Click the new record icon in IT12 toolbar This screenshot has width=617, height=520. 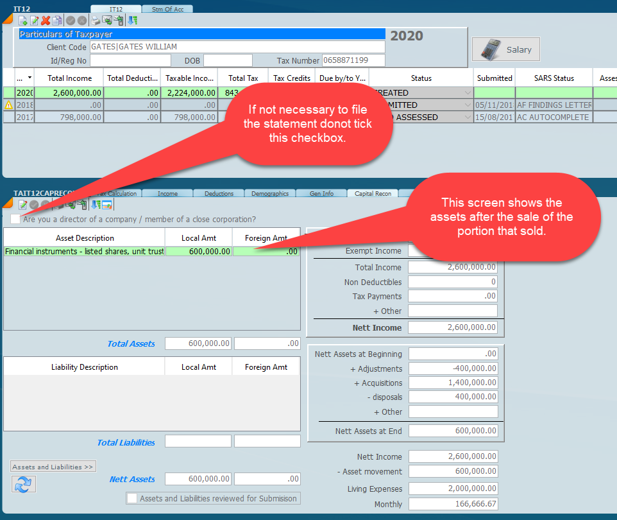pyautogui.click(x=22, y=21)
